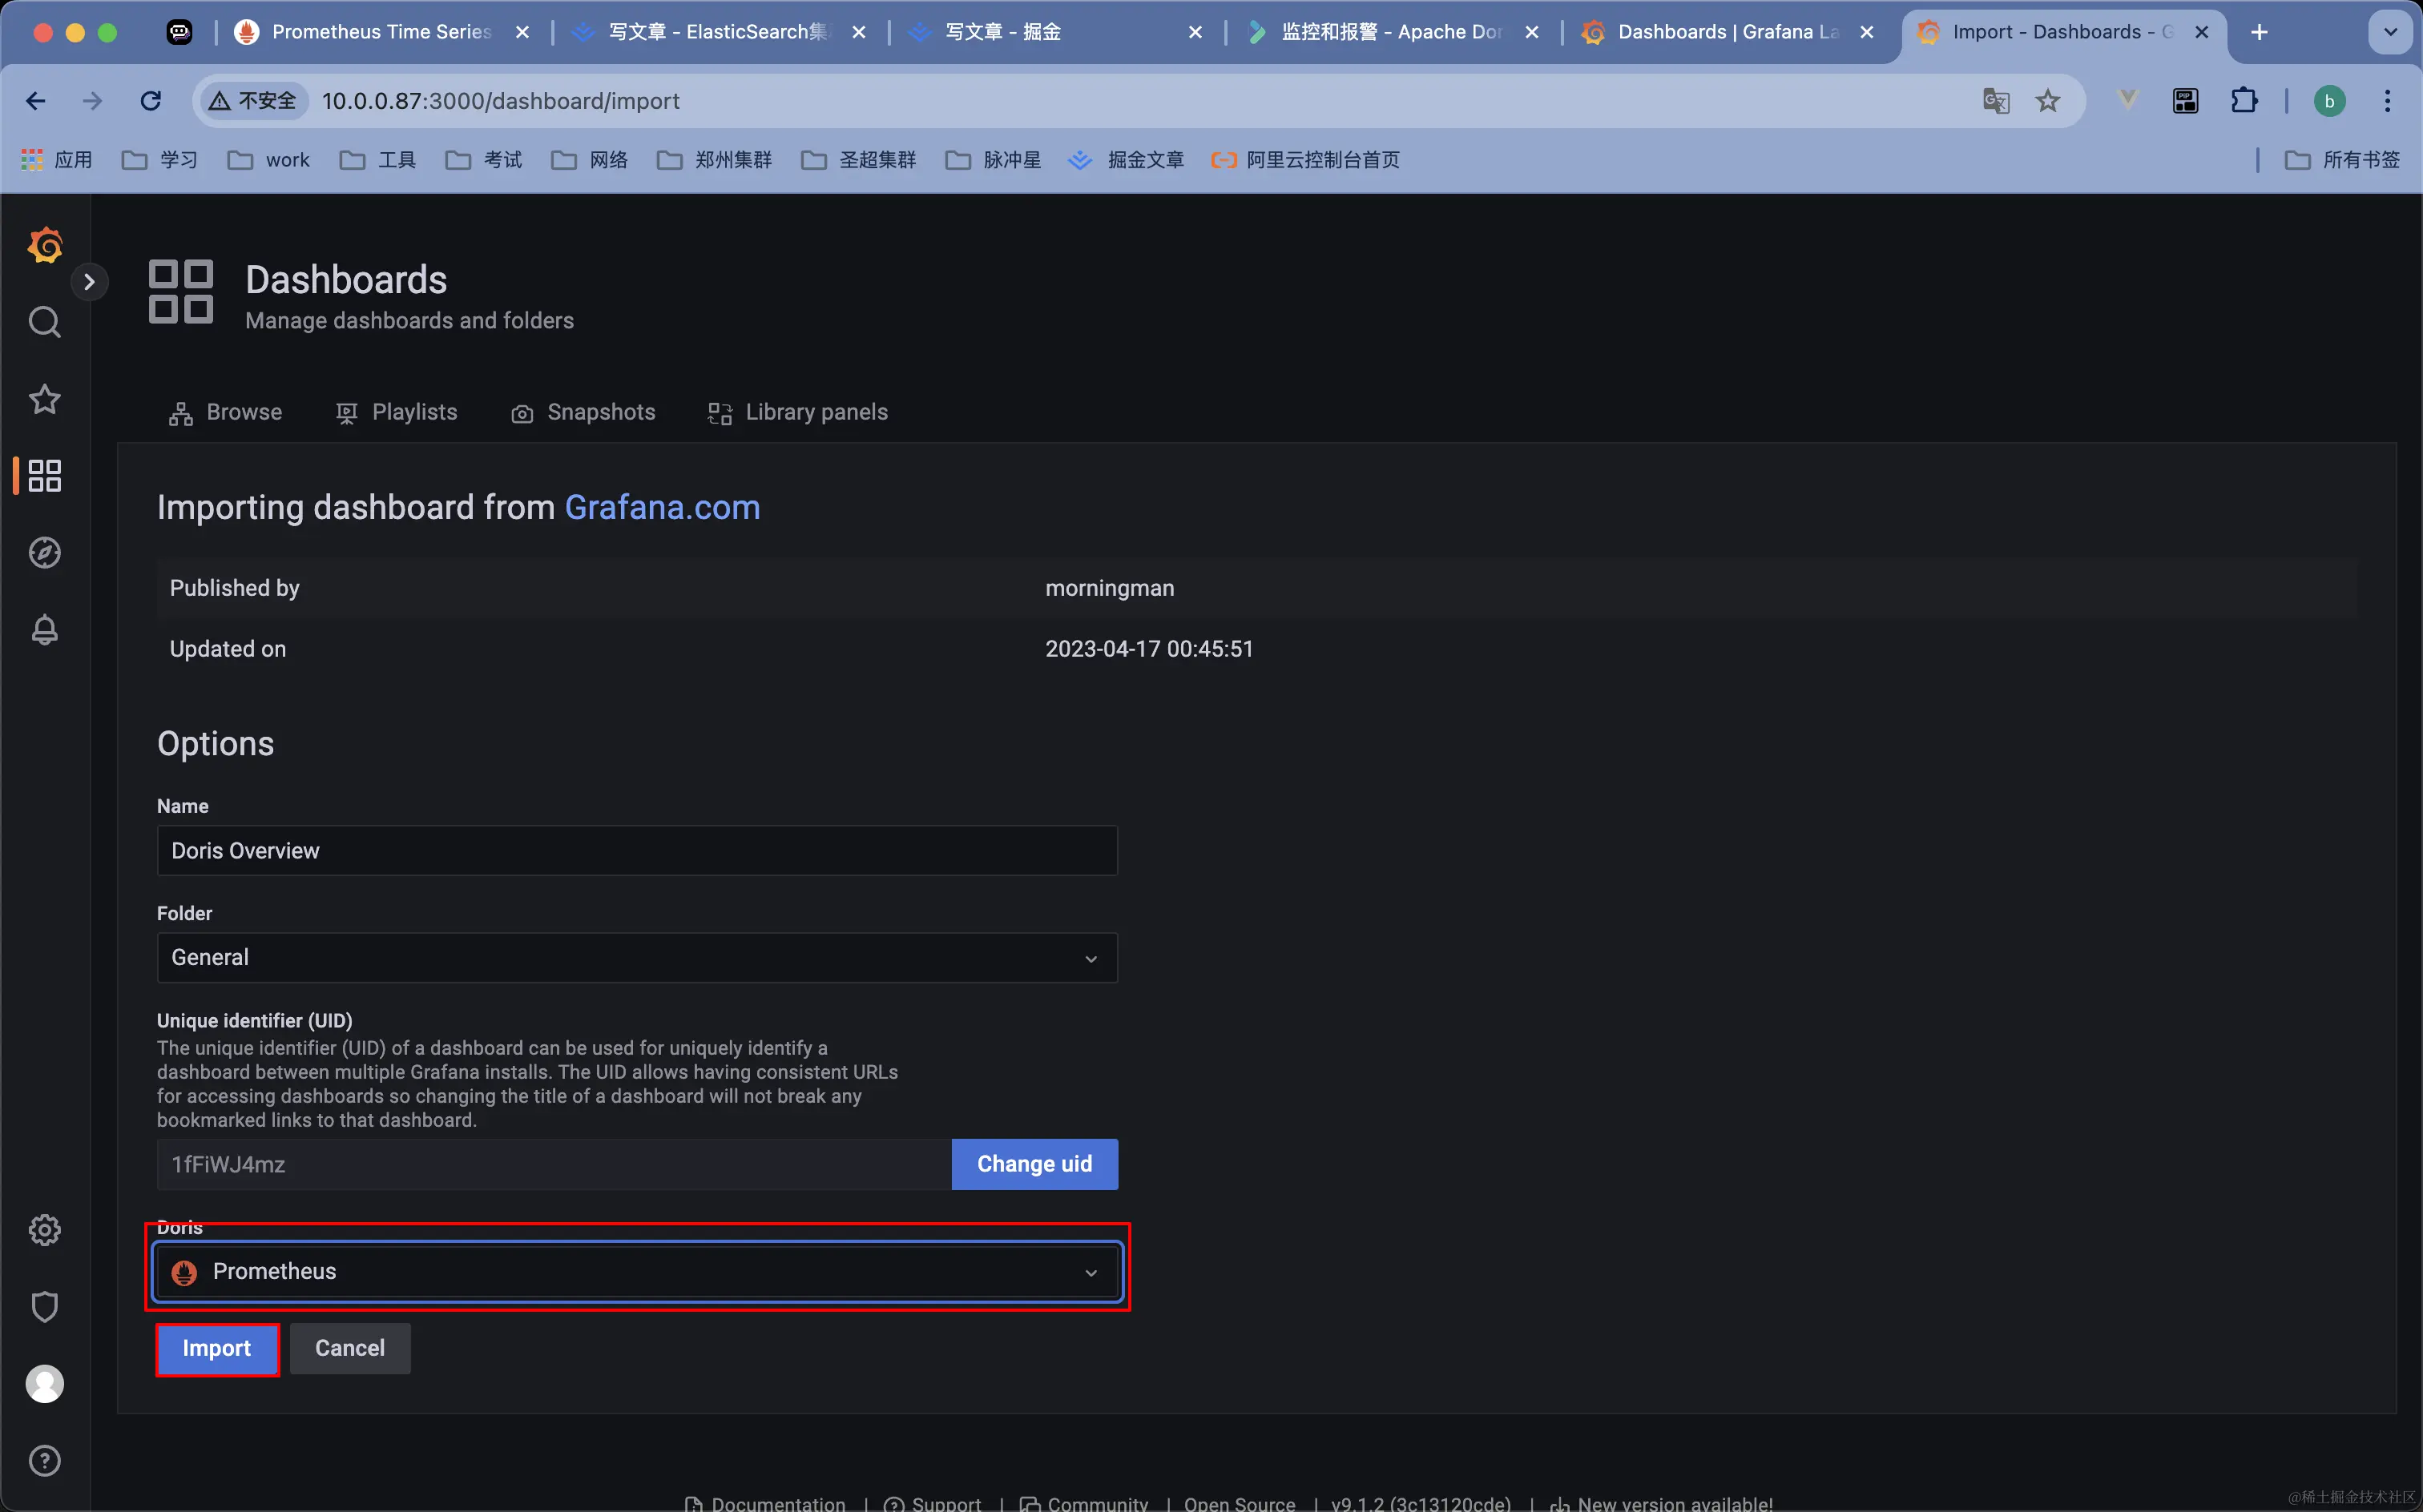Open the Explore compass icon

[x=45, y=553]
